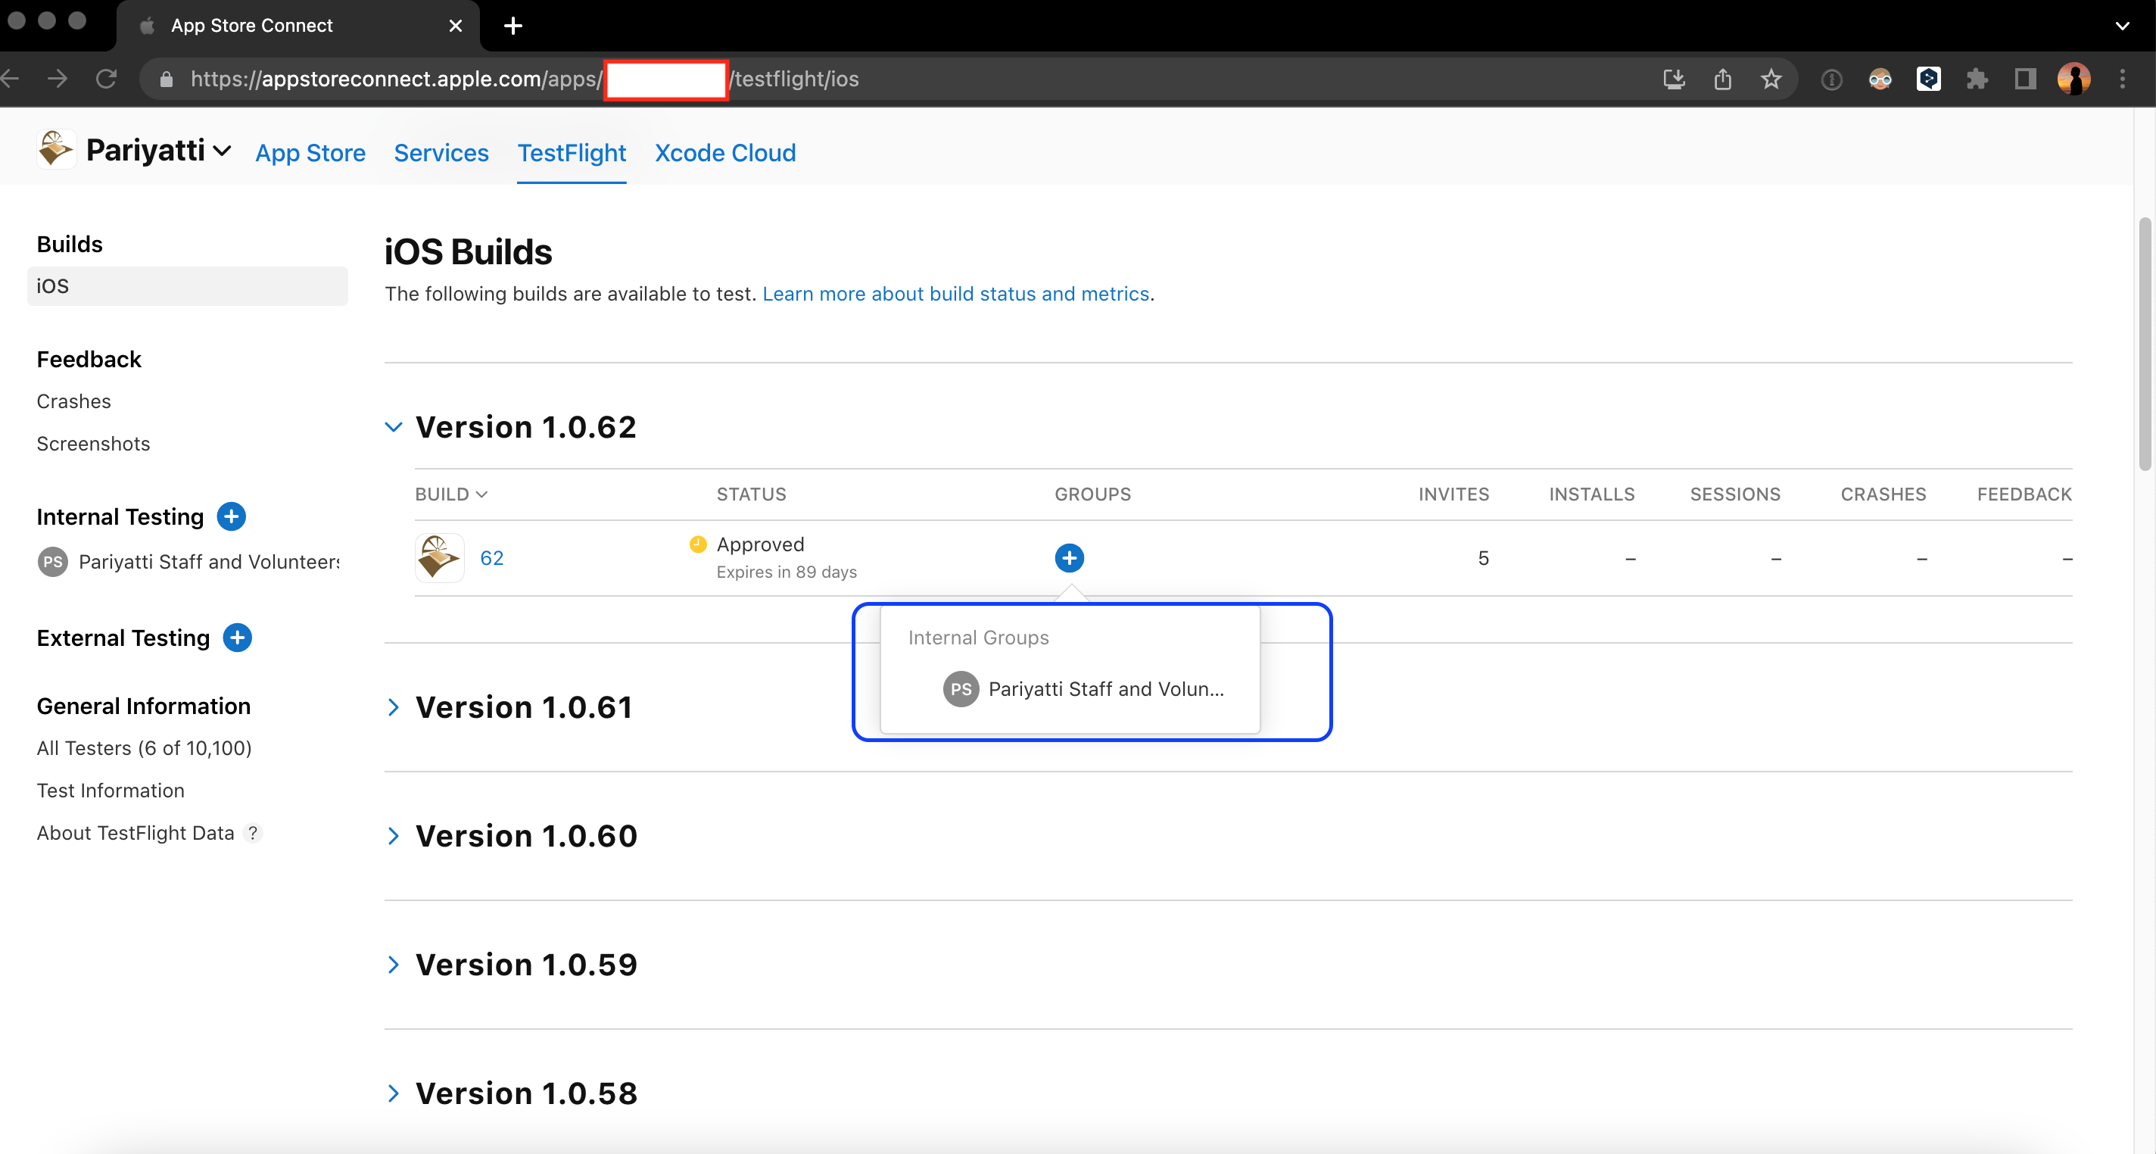The height and width of the screenshot is (1154, 2156).
Task: Open Learn more about build status link
Action: click(x=956, y=294)
